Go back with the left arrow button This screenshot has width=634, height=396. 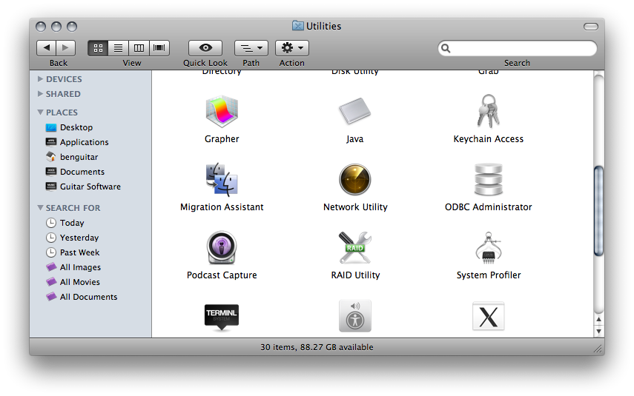[47, 48]
